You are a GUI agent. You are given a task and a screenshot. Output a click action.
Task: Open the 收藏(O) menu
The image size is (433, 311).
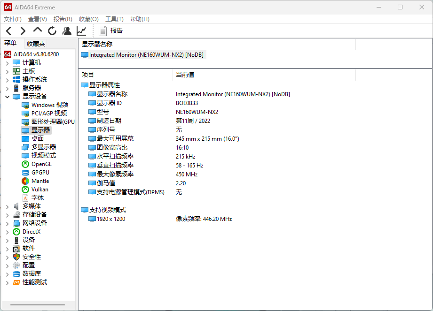click(89, 19)
